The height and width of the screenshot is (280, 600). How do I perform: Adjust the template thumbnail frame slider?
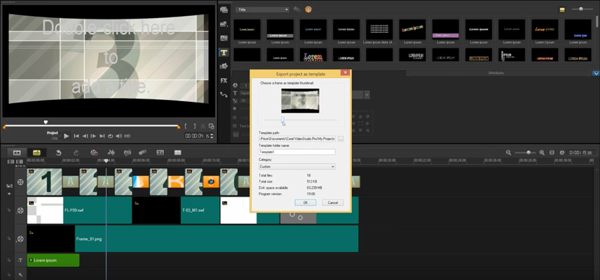coord(283,120)
